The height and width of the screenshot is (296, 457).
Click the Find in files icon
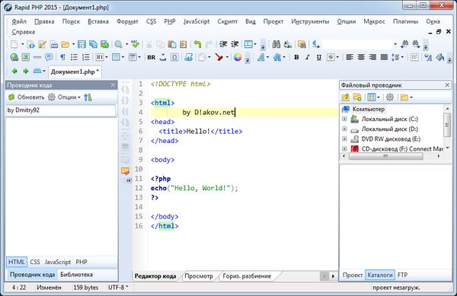pos(302,44)
